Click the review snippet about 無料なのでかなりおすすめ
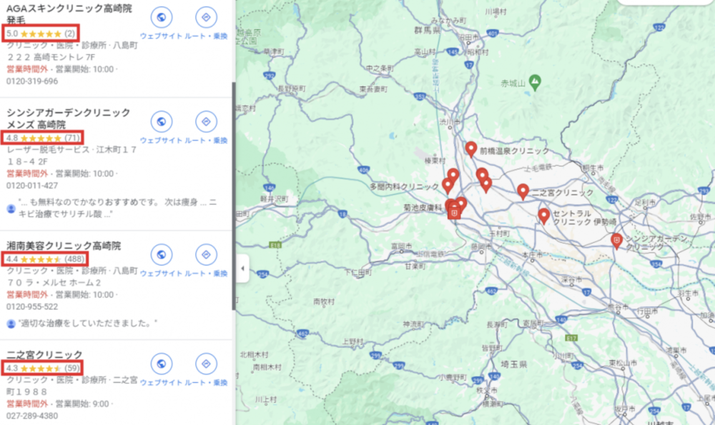The image size is (715, 425). [118, 208]
